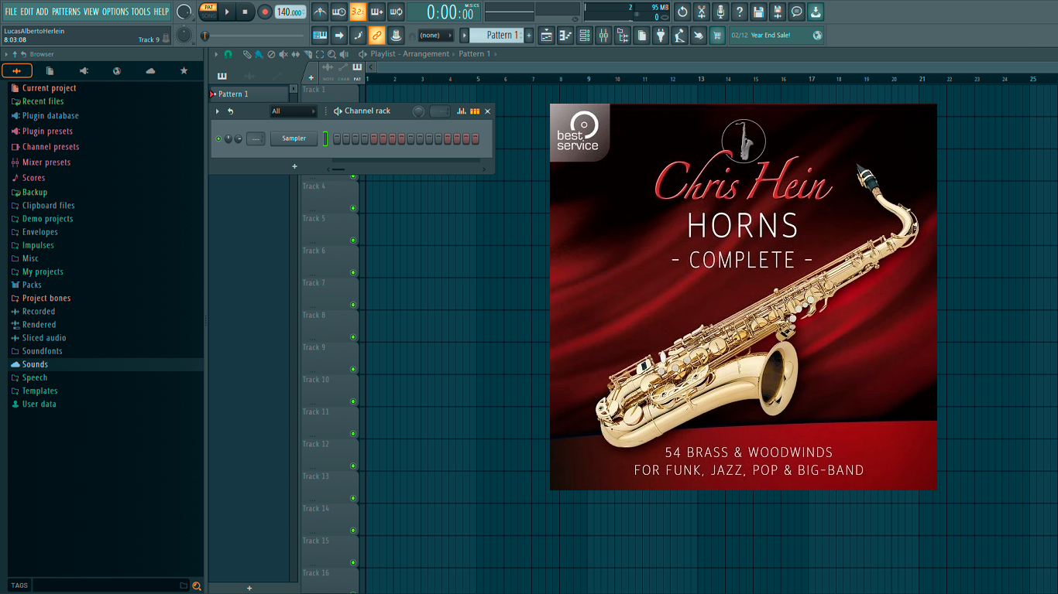Click the Sampler channel button
The height and width of the screenshot is (594, 1058).
click(294, 138)
